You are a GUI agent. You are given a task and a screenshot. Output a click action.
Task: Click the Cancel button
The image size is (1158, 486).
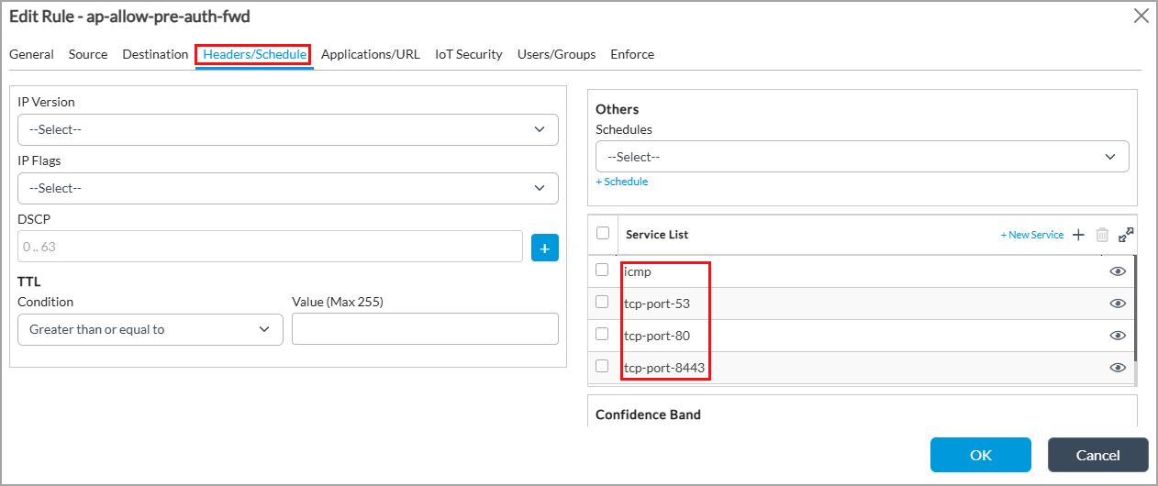(x=1098, y=455)
